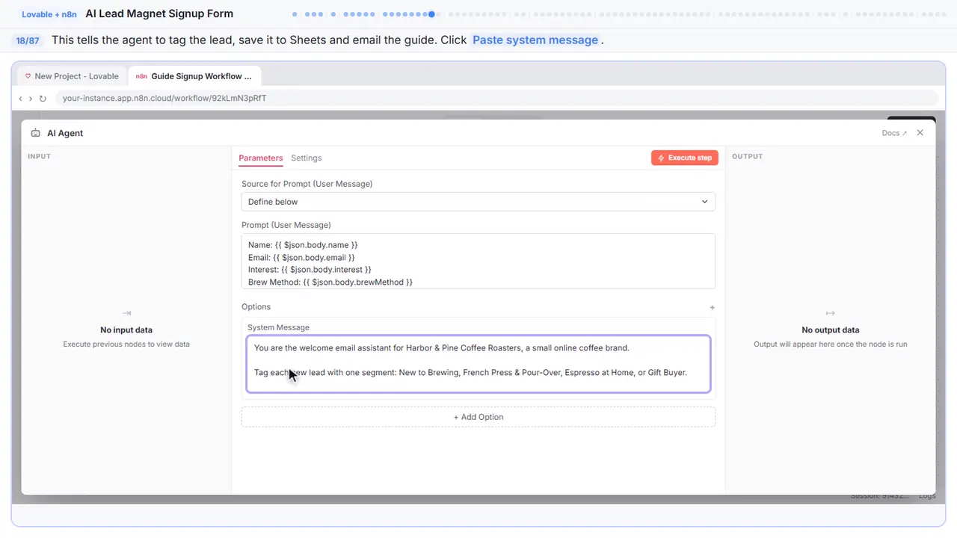Select the Guide Signup Workflow browser tab
957x538 pixels.
click(x=195, y=76)
